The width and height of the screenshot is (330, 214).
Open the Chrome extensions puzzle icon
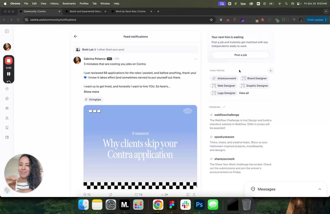click(284, 20)
